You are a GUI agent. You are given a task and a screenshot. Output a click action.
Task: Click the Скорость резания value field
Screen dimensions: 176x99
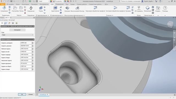coord(26,46)
